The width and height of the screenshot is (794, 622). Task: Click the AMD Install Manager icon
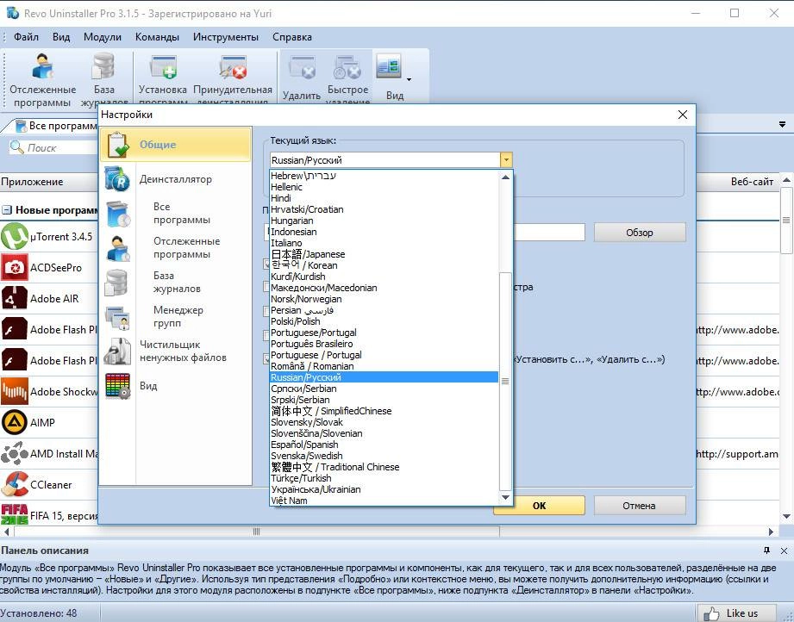point(14,453)
